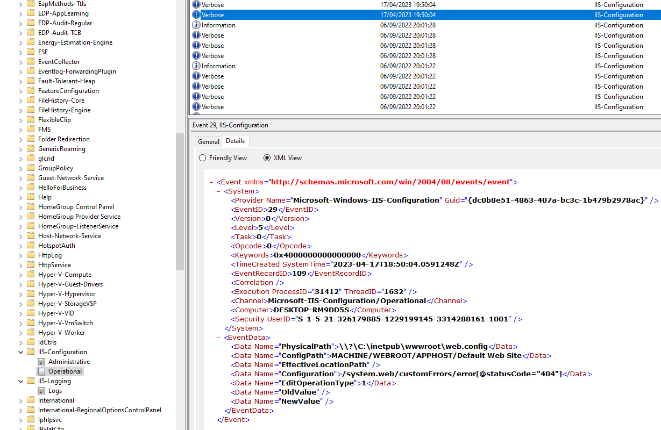Click the Security UserID SID value
This screenshot has height=430, width=661.
(403, 319)
